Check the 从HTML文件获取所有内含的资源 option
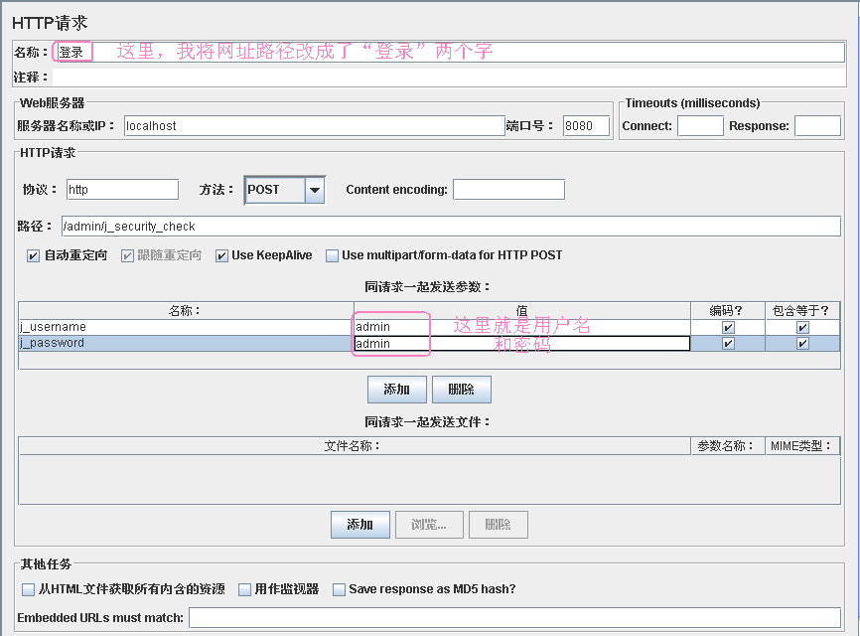This screenshot has height=636, width=860. click(29, 589)
